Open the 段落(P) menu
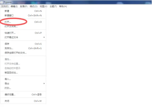 point(24,6)
